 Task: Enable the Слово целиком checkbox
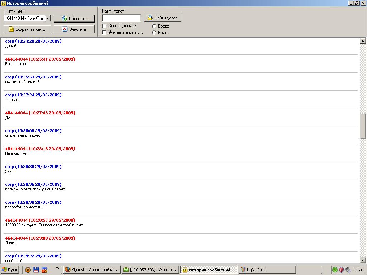pyautogui.click(x=104, y=26)
